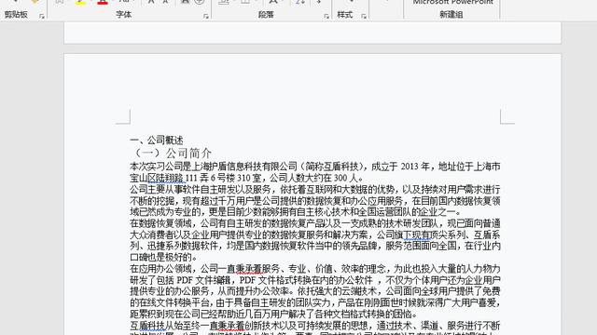Click the line starting 提供专业的办公服务

(x=315, y=291)
